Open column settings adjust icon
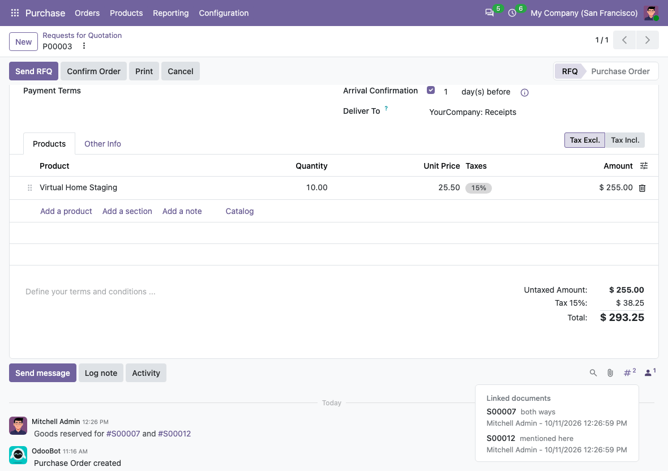Viewport: 668px width, 471px height. [644, 166]
